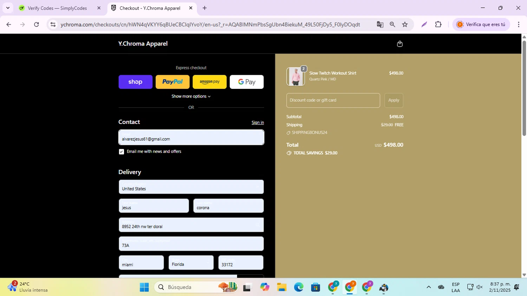Viewport: 527px width, 296px height.
Task: Click the ESP LAA language indicator
Action: pyautogui.click(x=456, y=287)
